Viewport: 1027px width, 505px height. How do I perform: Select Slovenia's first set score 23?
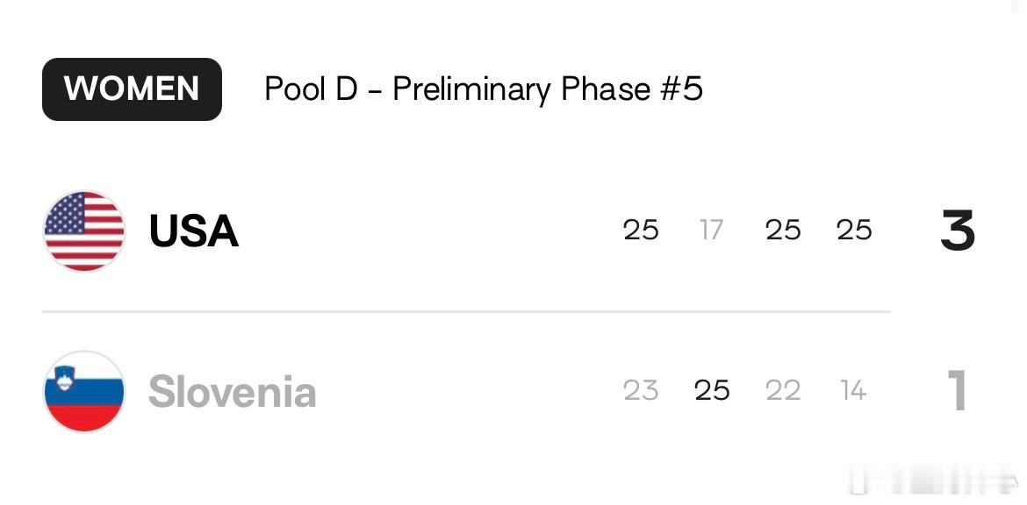tap(641, 390)
